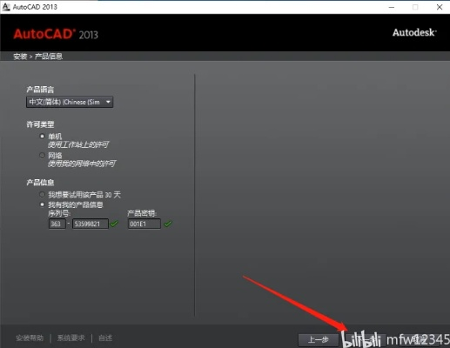Close the AutoCAD 2013 installer window
450x348 pixels.
pos(440,7)
